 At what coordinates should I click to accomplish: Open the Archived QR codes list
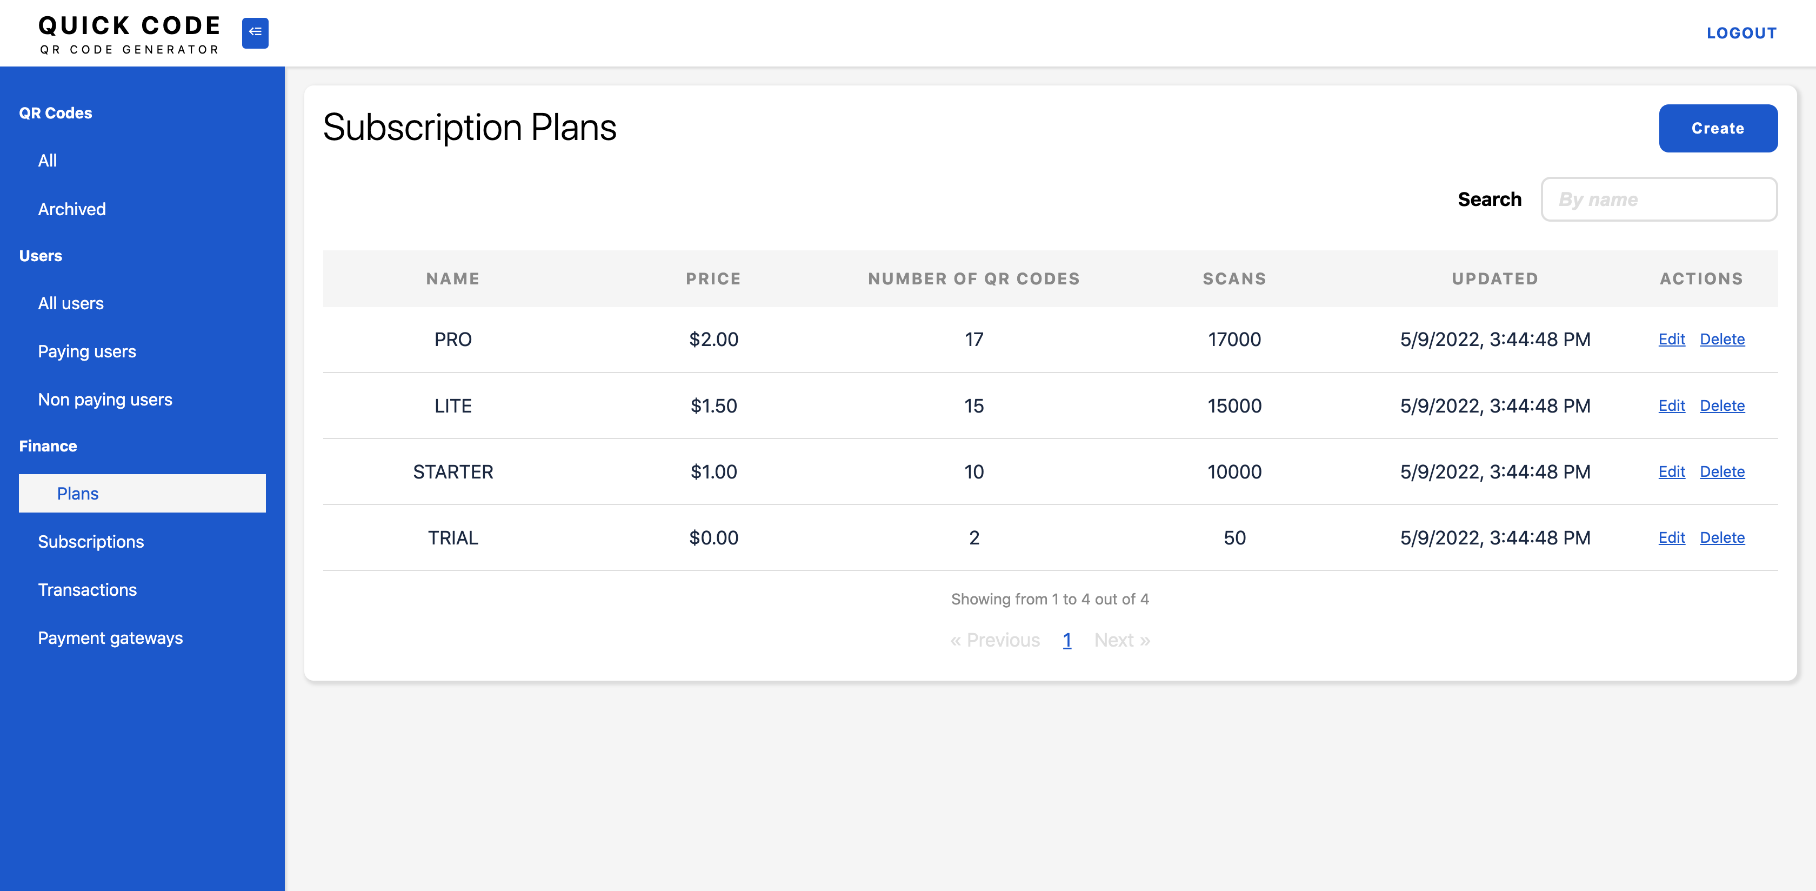(x=71, y=209)
